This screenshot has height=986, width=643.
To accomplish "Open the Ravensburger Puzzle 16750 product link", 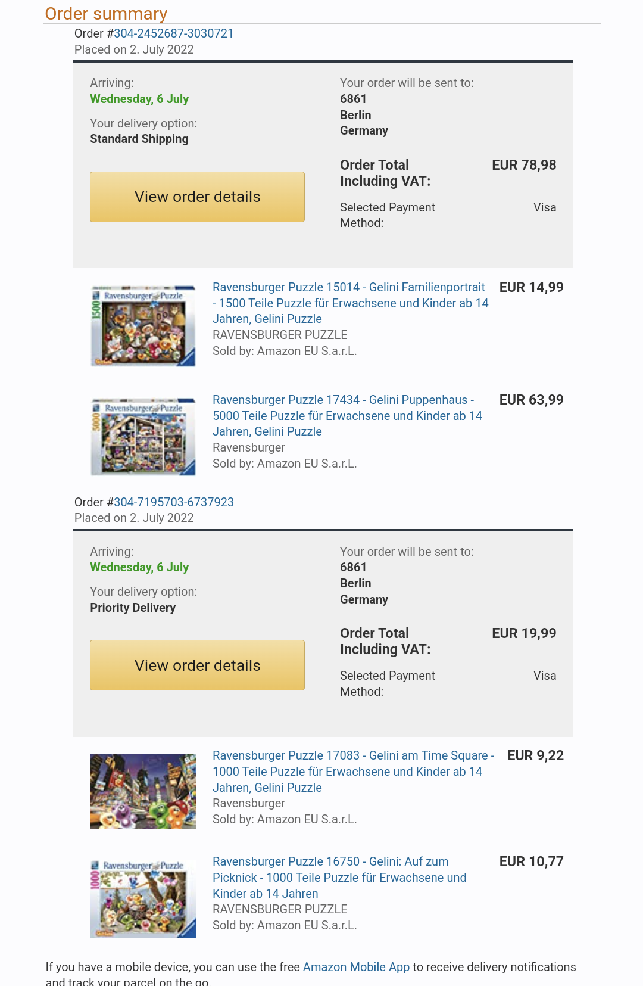I will pos(339,877).
